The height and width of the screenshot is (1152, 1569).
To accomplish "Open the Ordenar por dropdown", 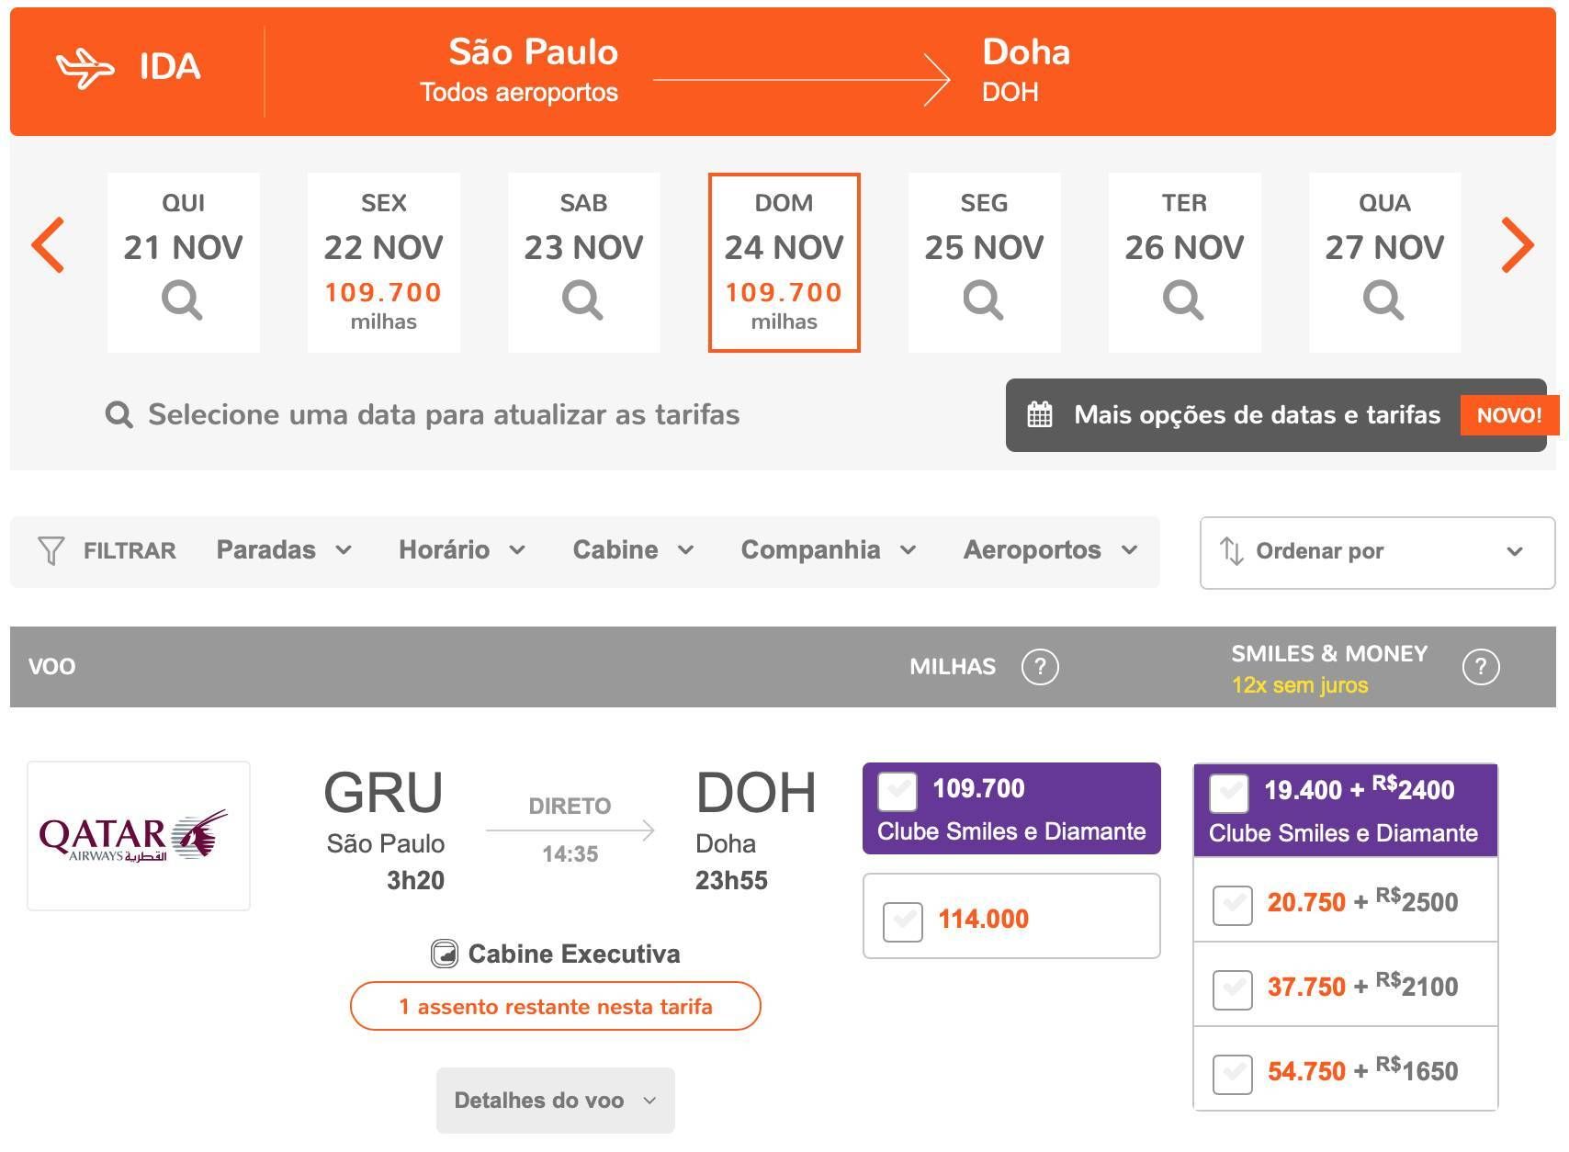I will pos(1377,552).
